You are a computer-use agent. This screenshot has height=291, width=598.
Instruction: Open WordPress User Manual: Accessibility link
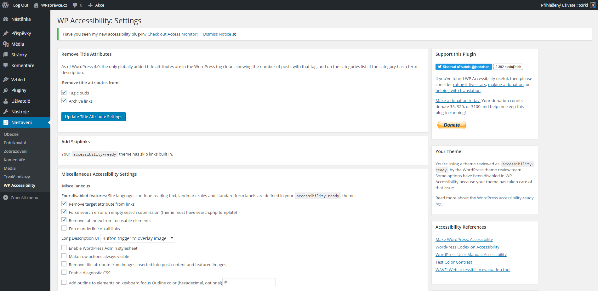pos(471,255)
